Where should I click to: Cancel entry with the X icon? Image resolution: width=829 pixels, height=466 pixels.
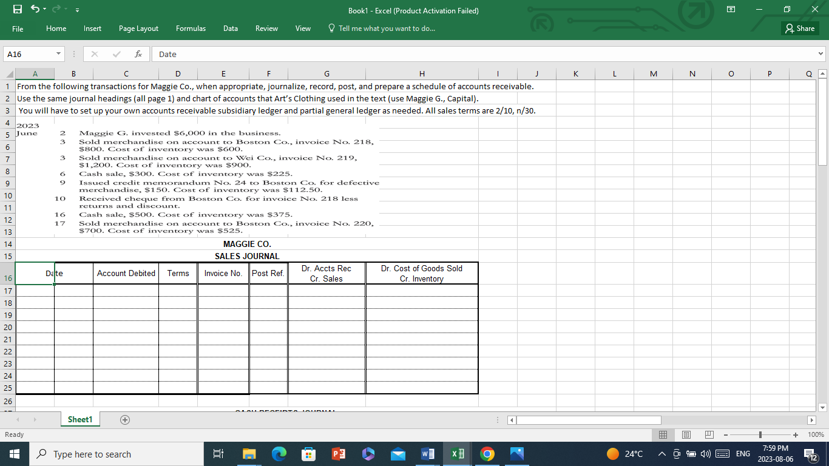click(x=95, y=53)
